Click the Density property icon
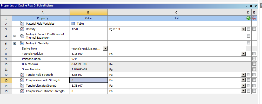This screenshot has width=262, height=104. [x=22, y=29]
